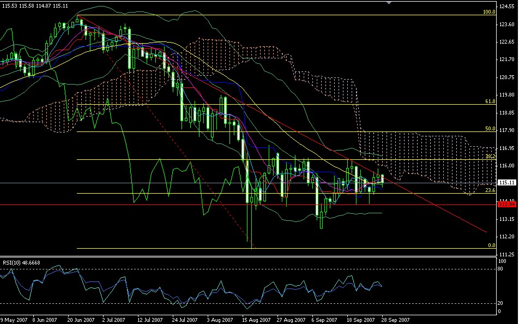Click the chart shift triangle marker at top
Screen dimensions: 519x324
(389, 2)
